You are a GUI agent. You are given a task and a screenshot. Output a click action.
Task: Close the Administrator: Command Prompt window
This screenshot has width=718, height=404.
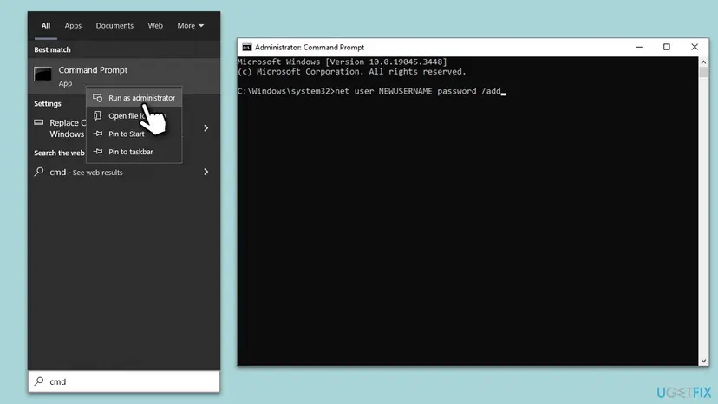coord(695,47)
